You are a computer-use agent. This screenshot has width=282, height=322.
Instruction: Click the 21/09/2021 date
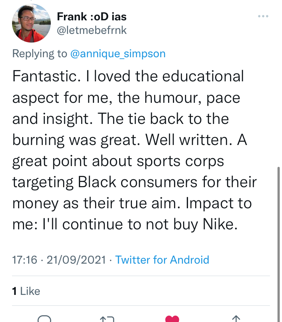click(x=76, y=260)
